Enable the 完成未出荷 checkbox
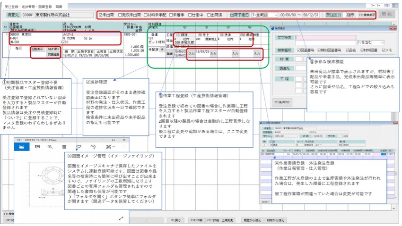This screenshot has height=226, width=402. point(120,15)
